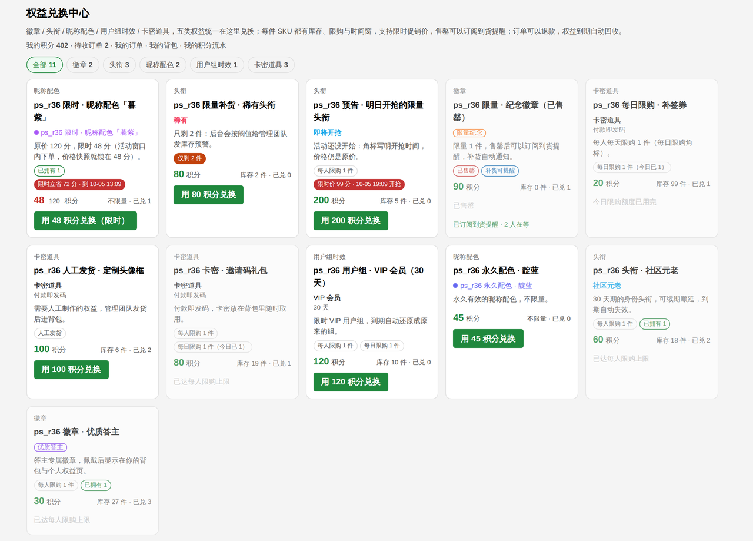Open the 我的订单 link
The height and width of the screenshot is (541, 753).
(x=128, y=45)
